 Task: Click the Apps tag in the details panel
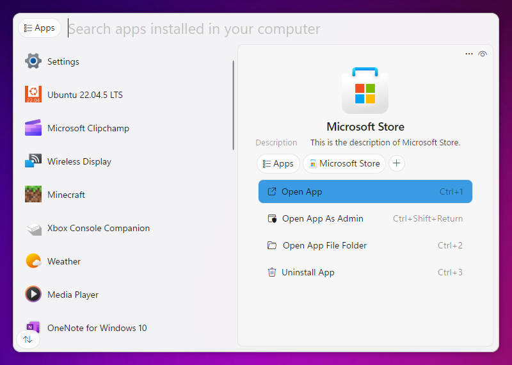coord(278,163)
